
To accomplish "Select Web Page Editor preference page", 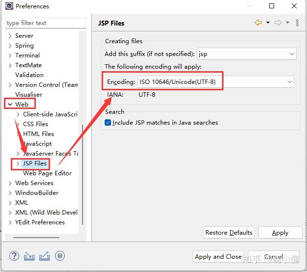I will [x=47, y=173].
